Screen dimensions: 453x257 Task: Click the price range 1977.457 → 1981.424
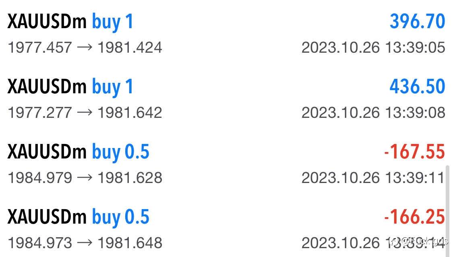(x=85, y=48)
